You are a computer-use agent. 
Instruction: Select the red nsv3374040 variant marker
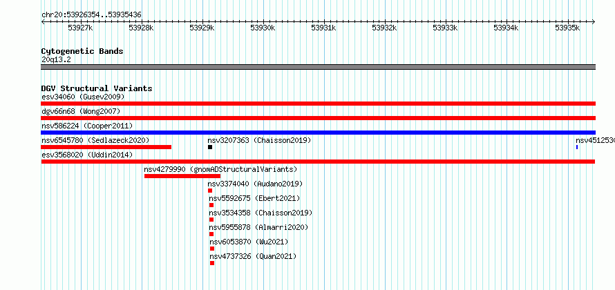210,191
